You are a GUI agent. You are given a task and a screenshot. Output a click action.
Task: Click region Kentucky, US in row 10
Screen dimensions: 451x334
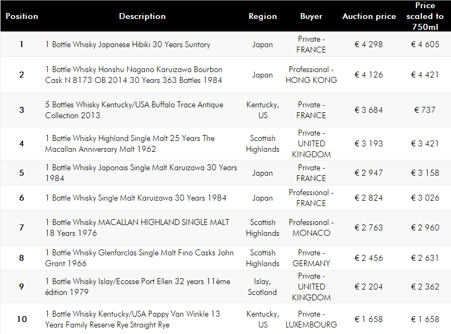tap(263, 319)
